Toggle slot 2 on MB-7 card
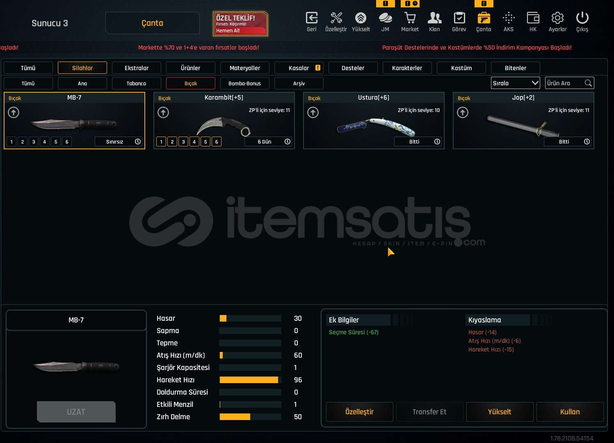This screenshot has height=443, width=614. (23, 142)
